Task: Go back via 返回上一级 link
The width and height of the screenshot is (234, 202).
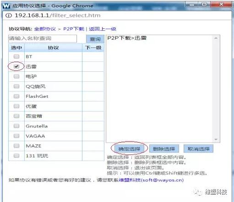Action: coord(103,29)
